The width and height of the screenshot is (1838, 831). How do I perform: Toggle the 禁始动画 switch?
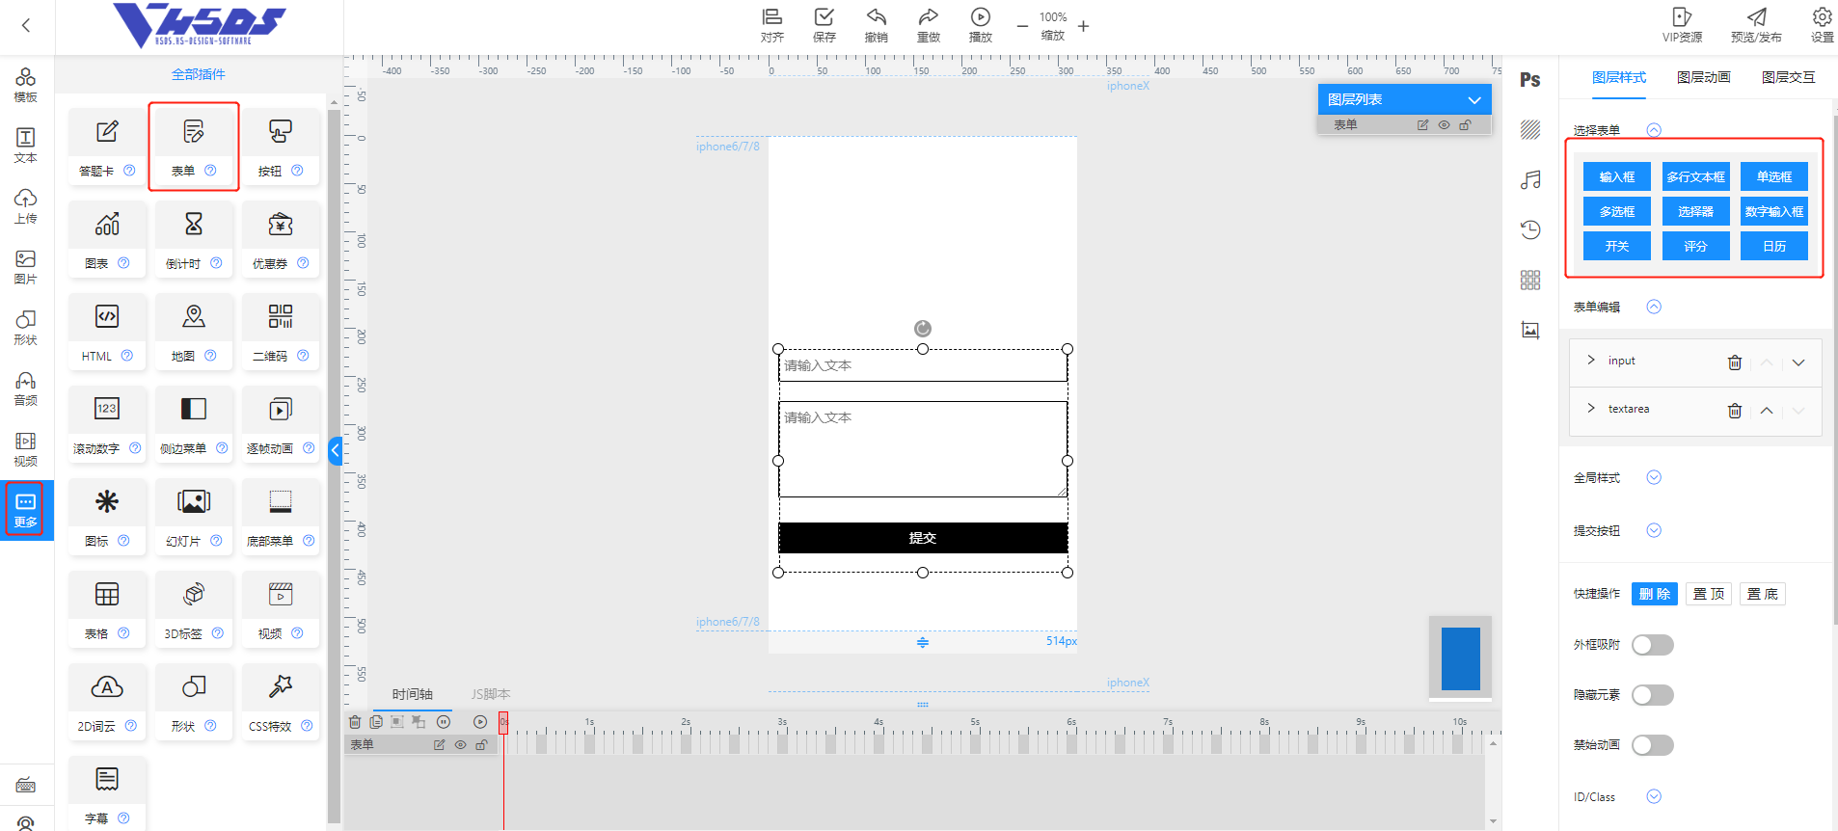pos(1653,745)
